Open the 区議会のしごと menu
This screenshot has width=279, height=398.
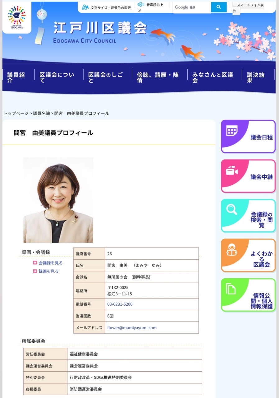pos(105,77)
